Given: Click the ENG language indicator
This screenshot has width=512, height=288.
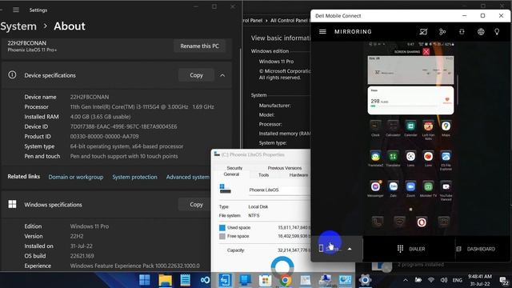Looking at the screenshot, I should (x=457, y=280).
